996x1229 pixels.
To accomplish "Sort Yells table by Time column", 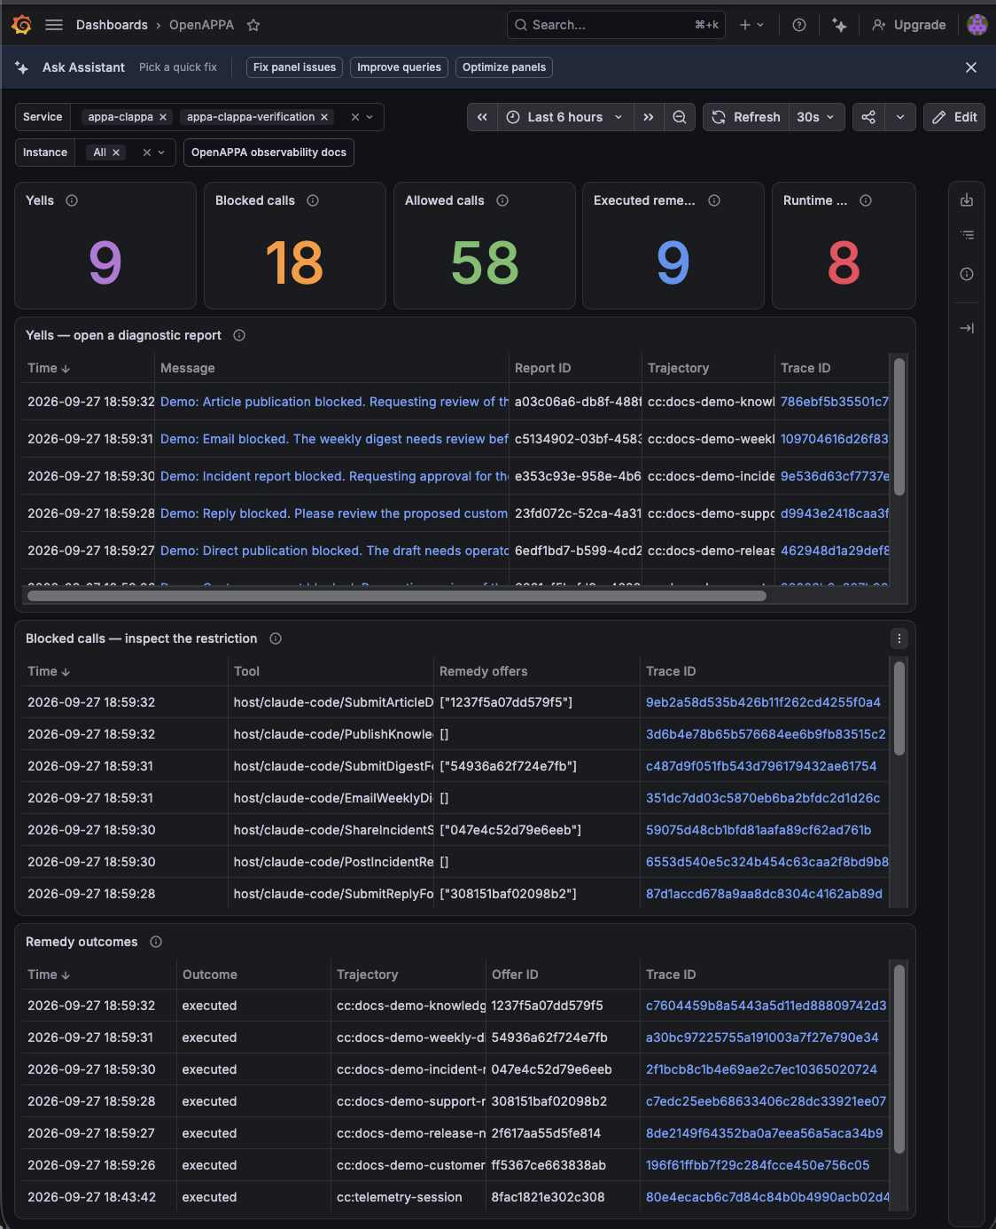I will point(49,368).
